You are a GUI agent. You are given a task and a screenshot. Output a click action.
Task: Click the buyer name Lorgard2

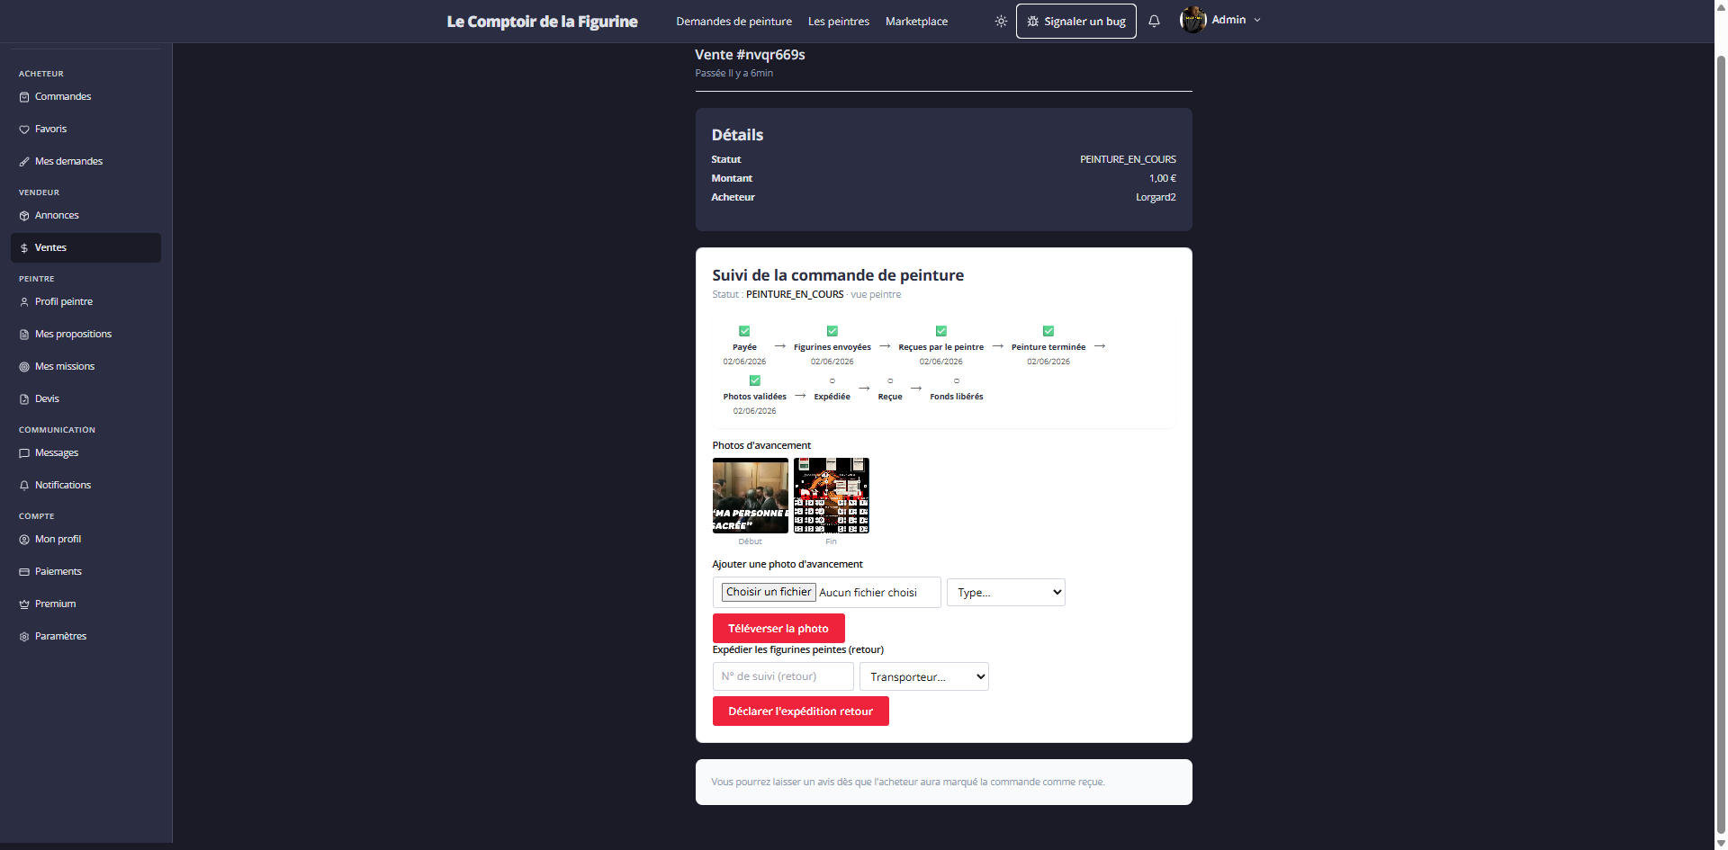click(x=1156, y=198)
